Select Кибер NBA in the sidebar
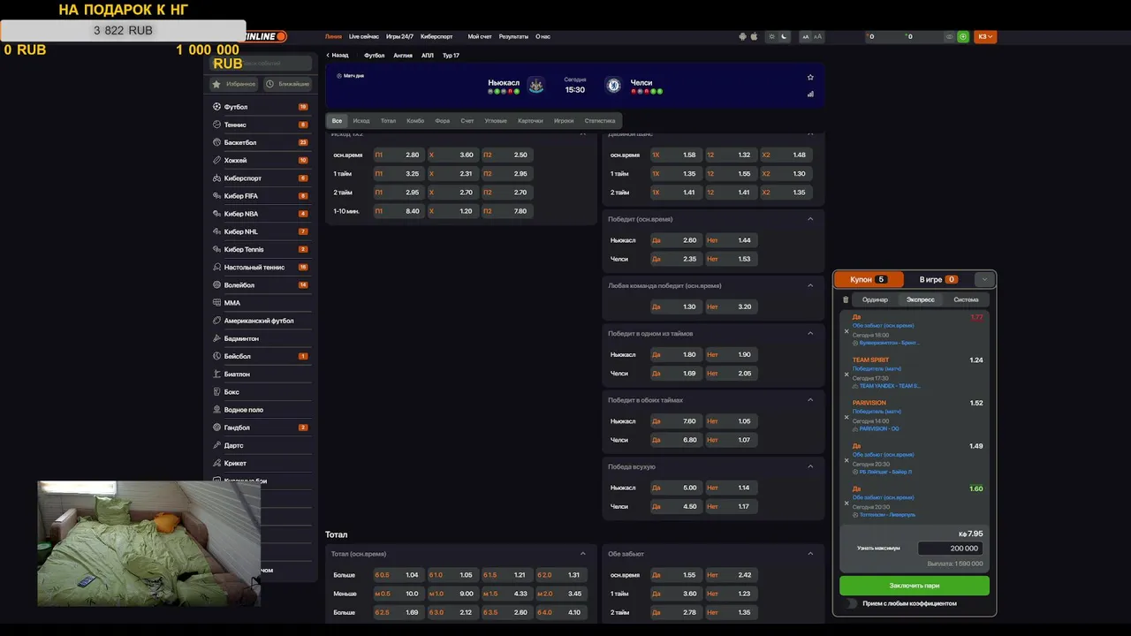The image size is (1131, 636). pos(261,214)
